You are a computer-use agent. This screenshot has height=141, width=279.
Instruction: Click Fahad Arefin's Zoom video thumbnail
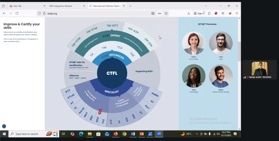click(x=260, y=69)
